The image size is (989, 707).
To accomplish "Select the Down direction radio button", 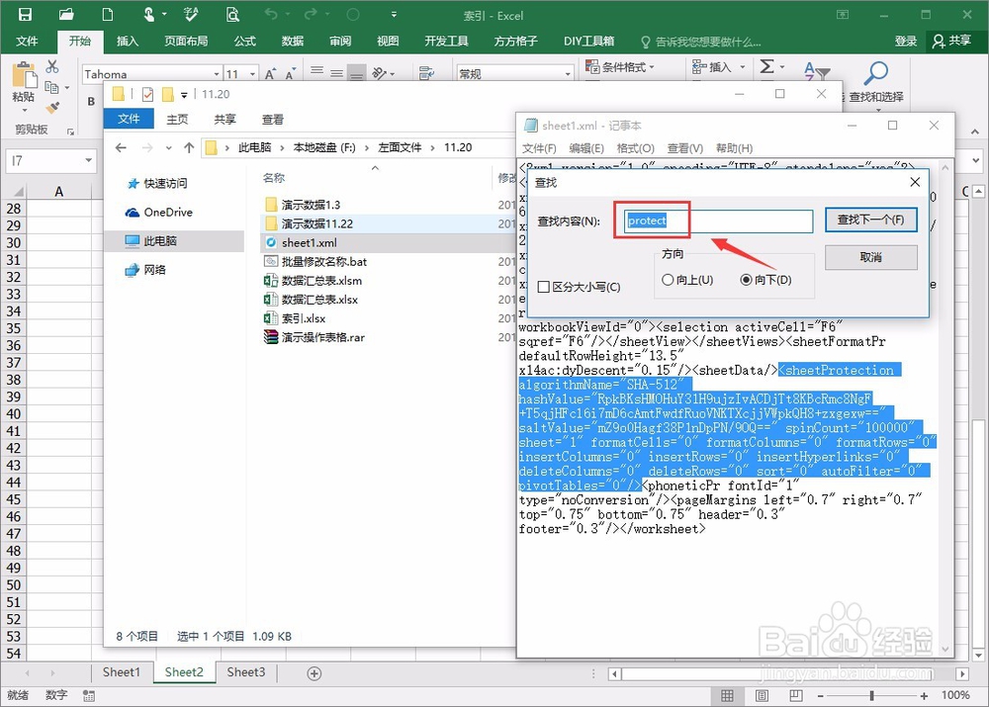I will click(x=746, y=280).
